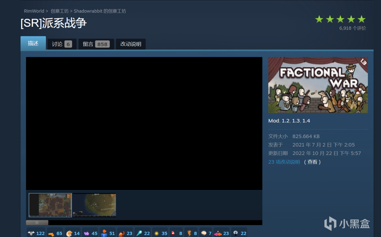This screenshot has height=237, width=381.
Task: Click the brain award showing 7
Action: point(204,233)
